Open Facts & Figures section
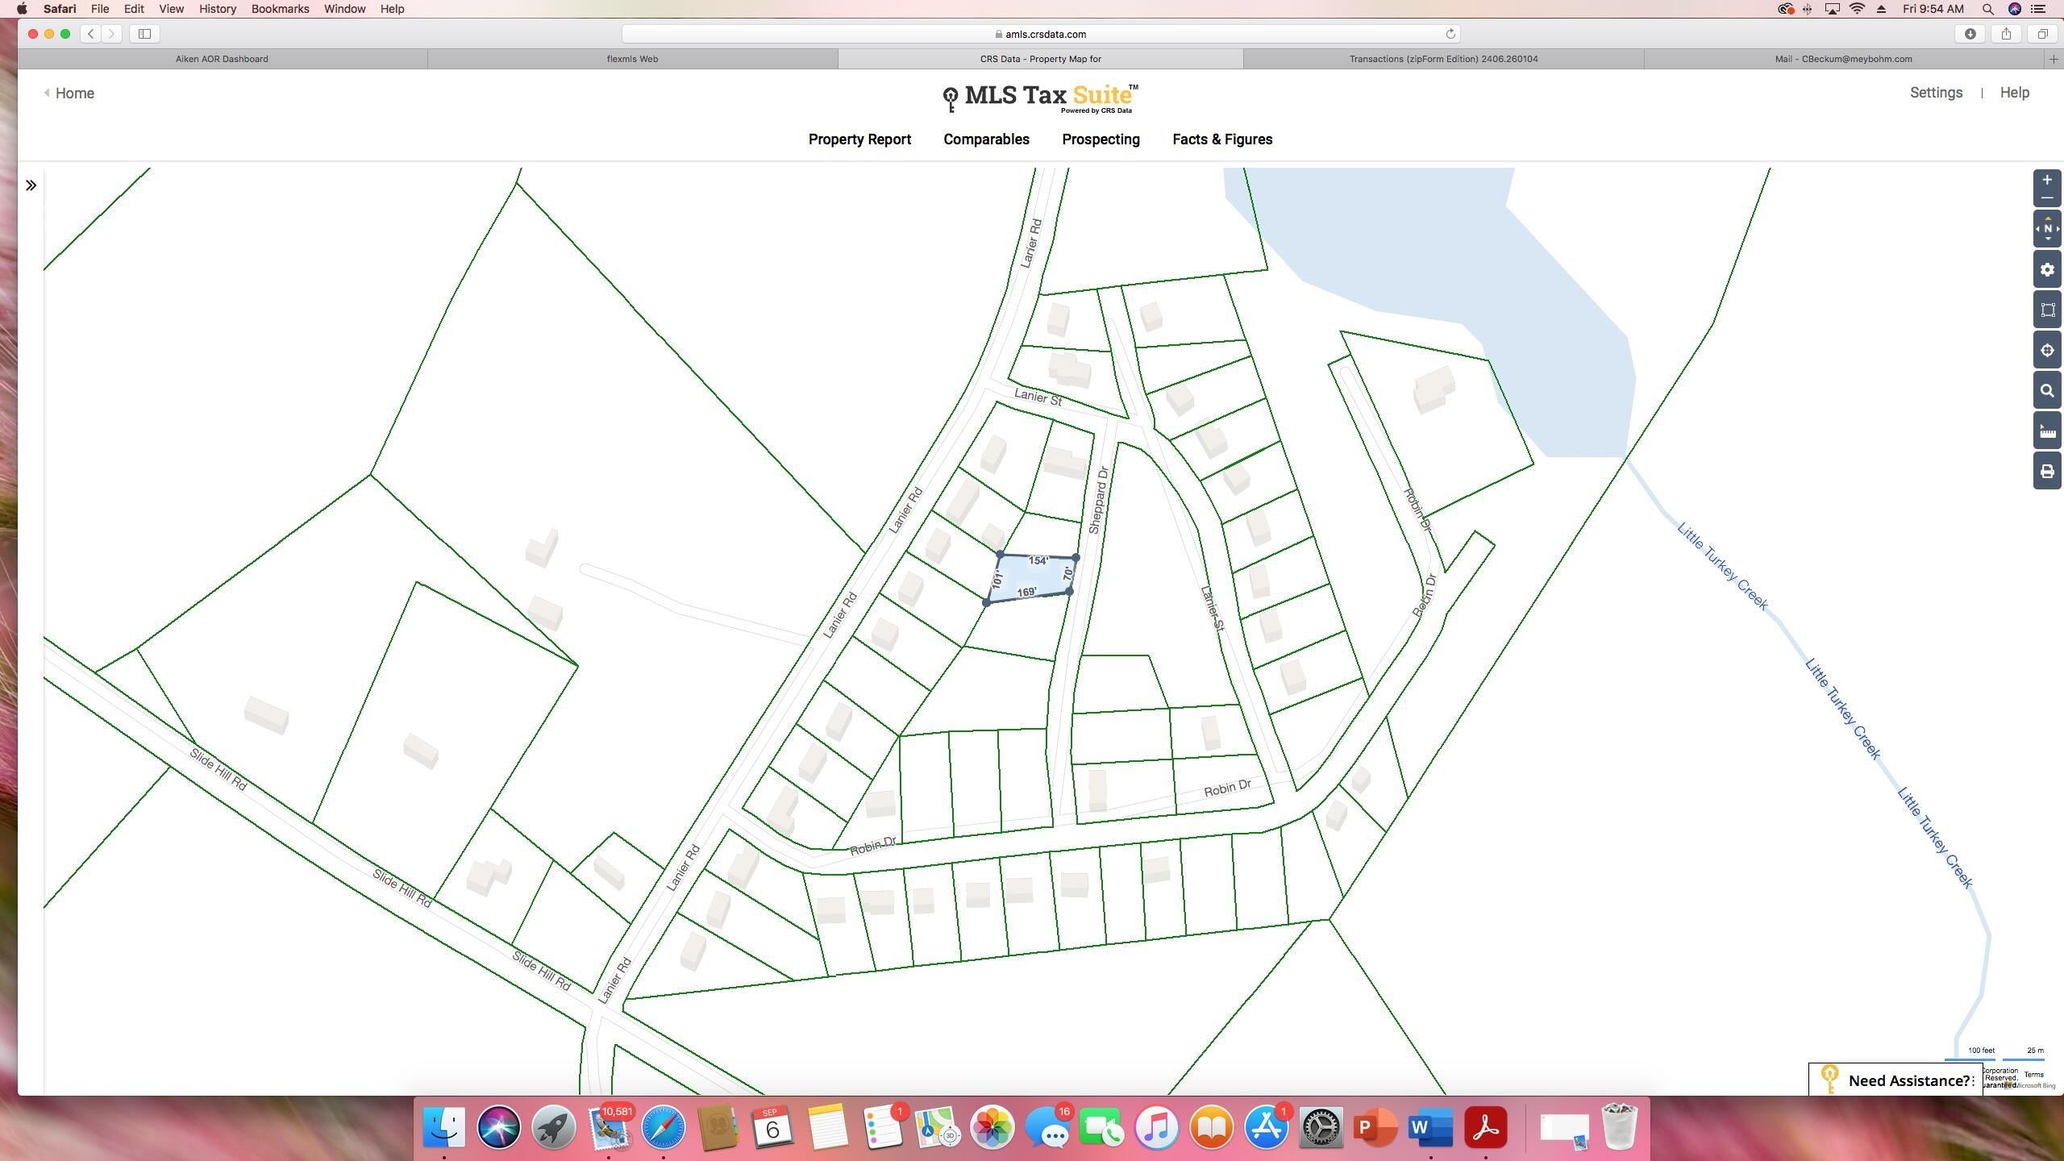Viewport: 2064px width, 1161px height. coord(1222,139)
